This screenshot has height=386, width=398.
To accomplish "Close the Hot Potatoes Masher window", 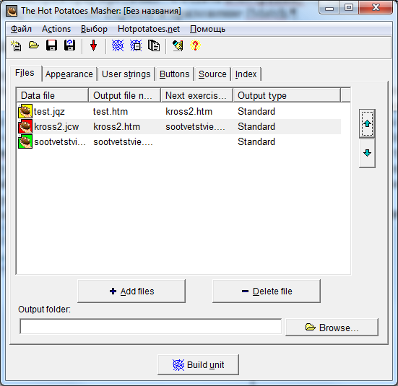I will pyautogui.click(x=376, y=8).
